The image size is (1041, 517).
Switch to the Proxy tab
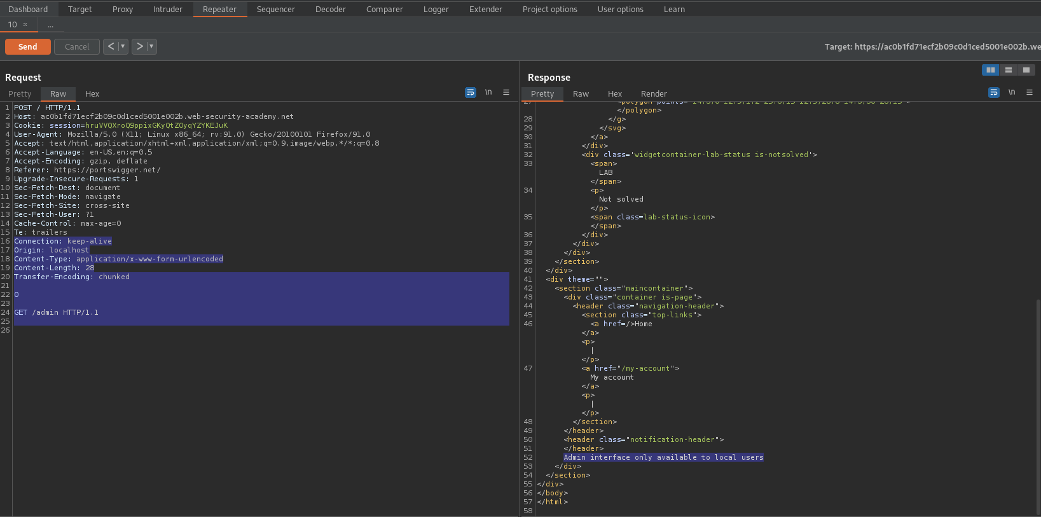point(123,9)
